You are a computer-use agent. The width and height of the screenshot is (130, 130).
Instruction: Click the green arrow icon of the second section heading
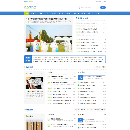pos(25,109)
